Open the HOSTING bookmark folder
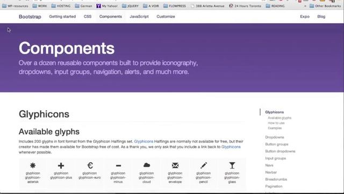Screen dimensions: 344x194 point(61,6)
